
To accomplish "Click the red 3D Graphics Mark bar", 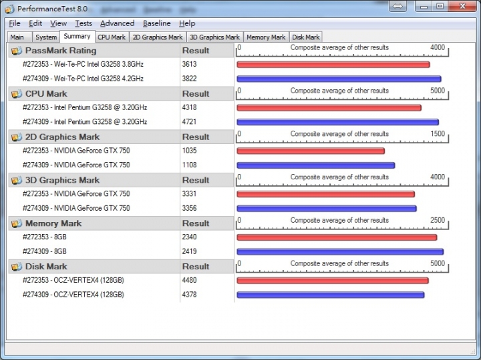I will (326, 194).
